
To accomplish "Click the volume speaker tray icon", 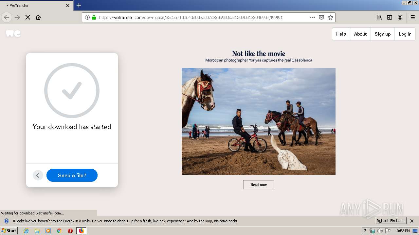I will coord(380,231).
